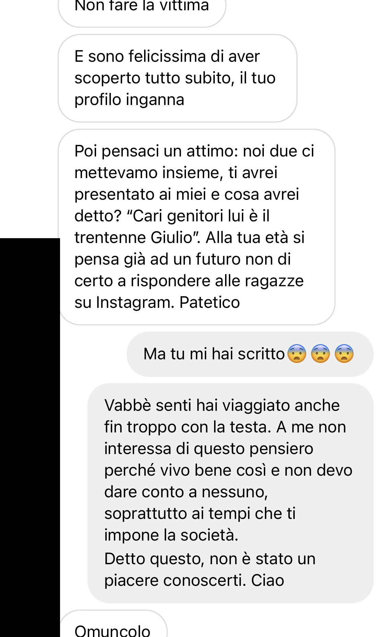The width and height of the screenshot is (386, 637).
Task: Click the 'Detto questo, non è stato un' line
Action: pyautogui.click(x=210, y=559)
